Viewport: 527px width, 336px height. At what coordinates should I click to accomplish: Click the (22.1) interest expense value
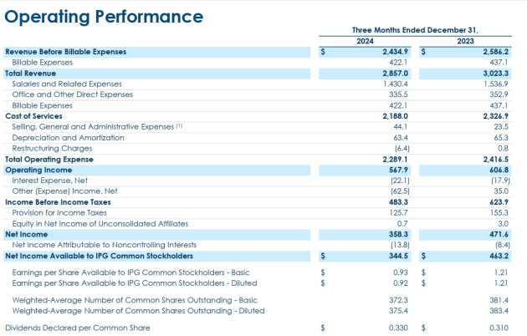pos(401,181)
